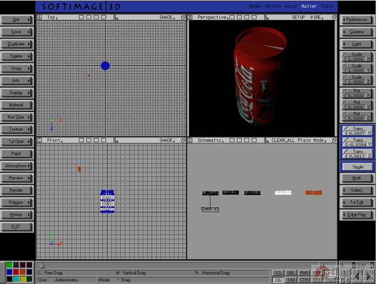Open SHADE dropdown in Front view
This screenshot has height=284, width=377.
tap(167, 140)
